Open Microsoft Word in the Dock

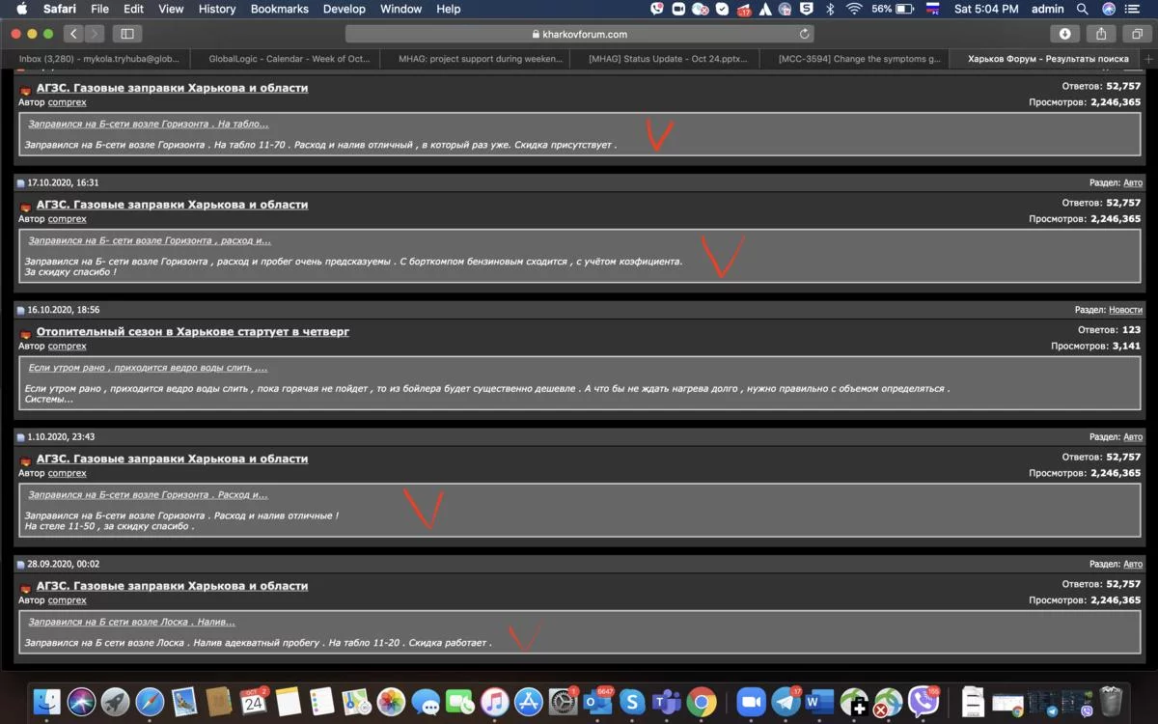819,702
